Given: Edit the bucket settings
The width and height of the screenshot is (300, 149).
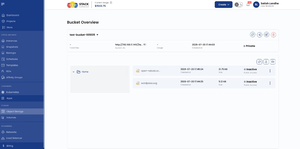Looking at the screenshot, I should point(267,35).
